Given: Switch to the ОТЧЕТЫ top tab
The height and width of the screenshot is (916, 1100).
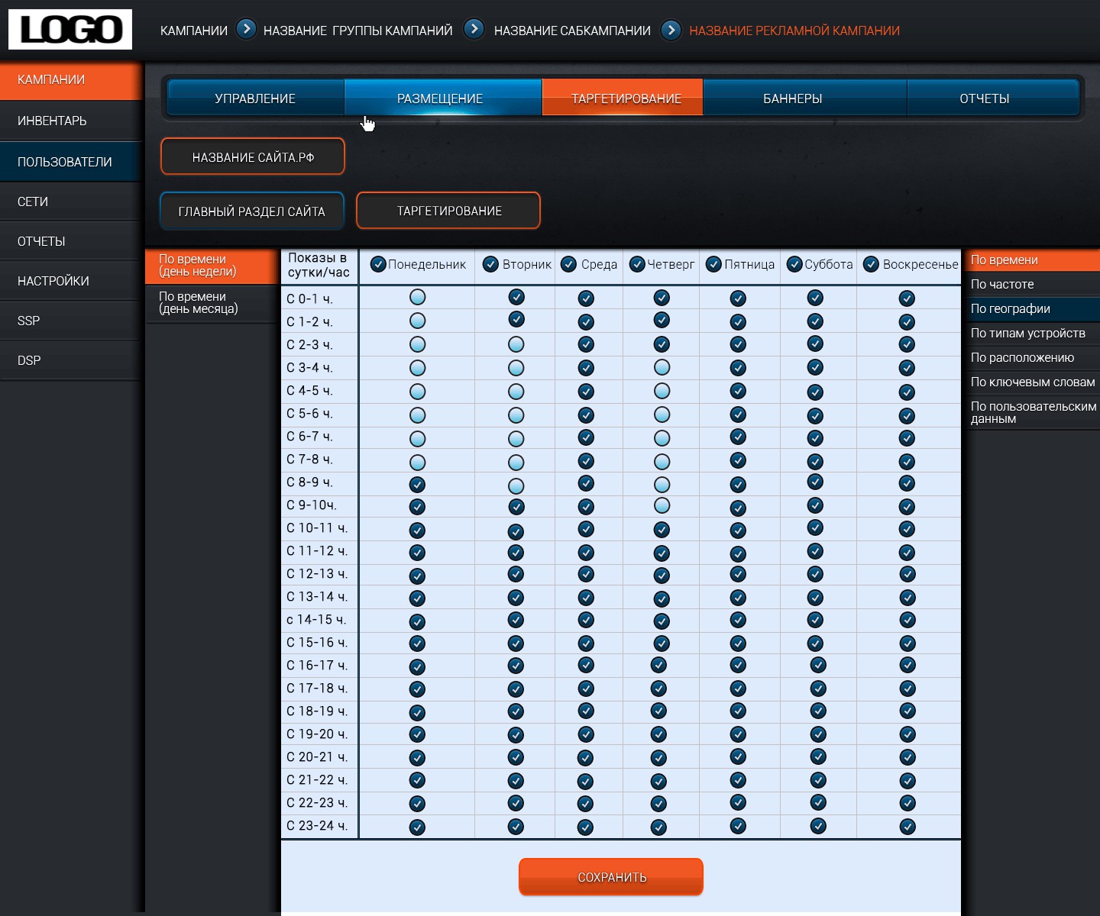Looking at the screenshot, I should (x=993, y=98).
